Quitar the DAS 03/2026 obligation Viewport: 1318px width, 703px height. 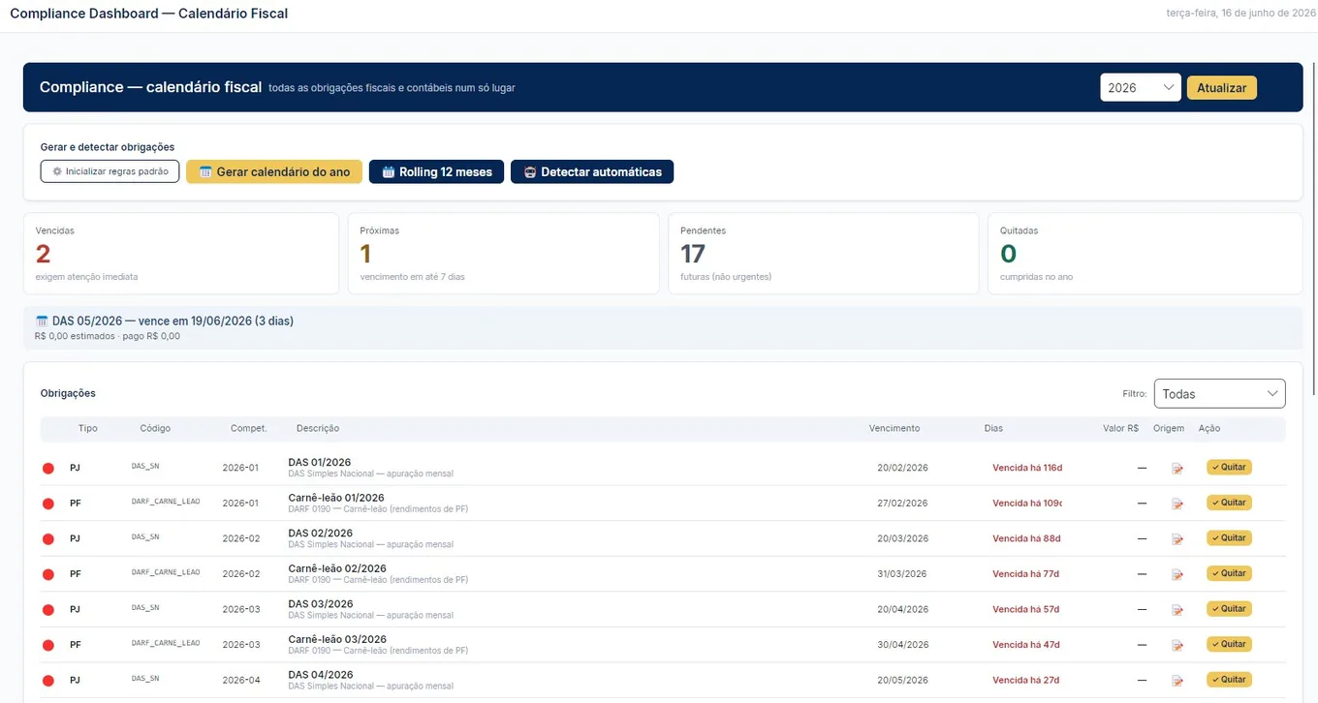[x=1229, y=608]
